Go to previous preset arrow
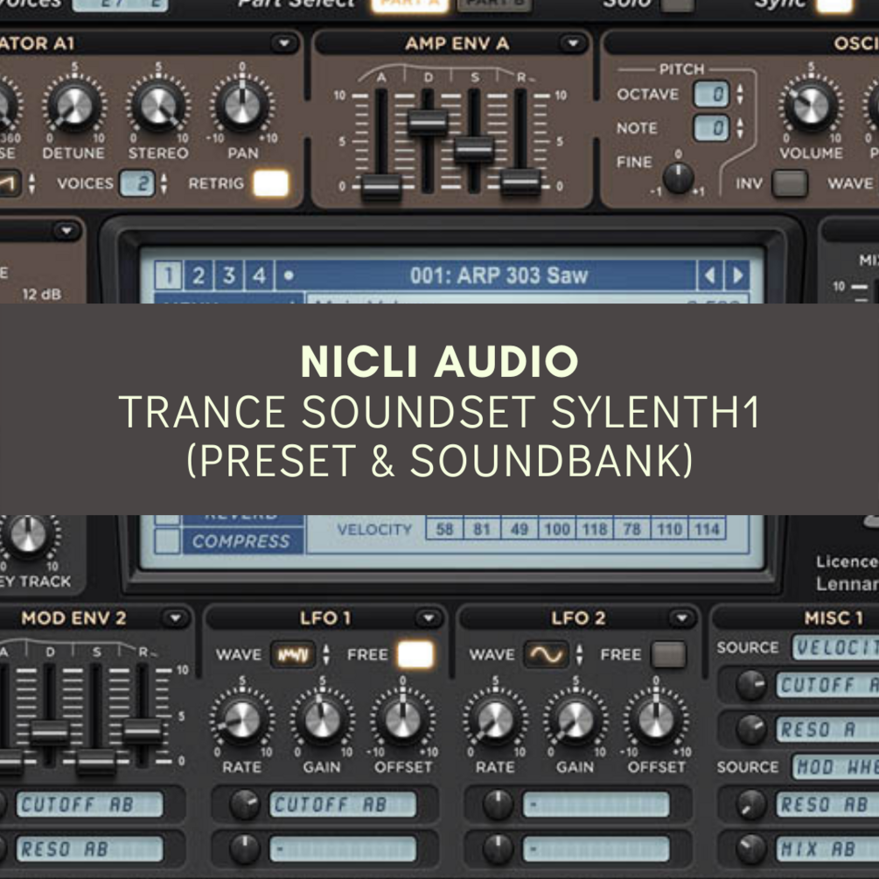The image size is (879, 879). click(709, 276)
